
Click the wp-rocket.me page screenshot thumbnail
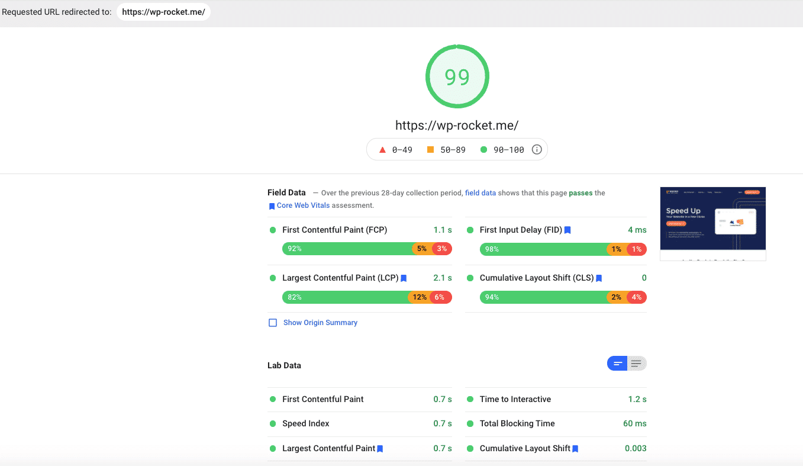coord(713,224)
